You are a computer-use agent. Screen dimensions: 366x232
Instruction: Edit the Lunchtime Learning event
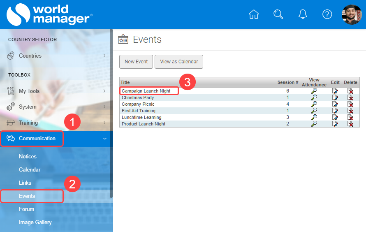pos(335,117)
